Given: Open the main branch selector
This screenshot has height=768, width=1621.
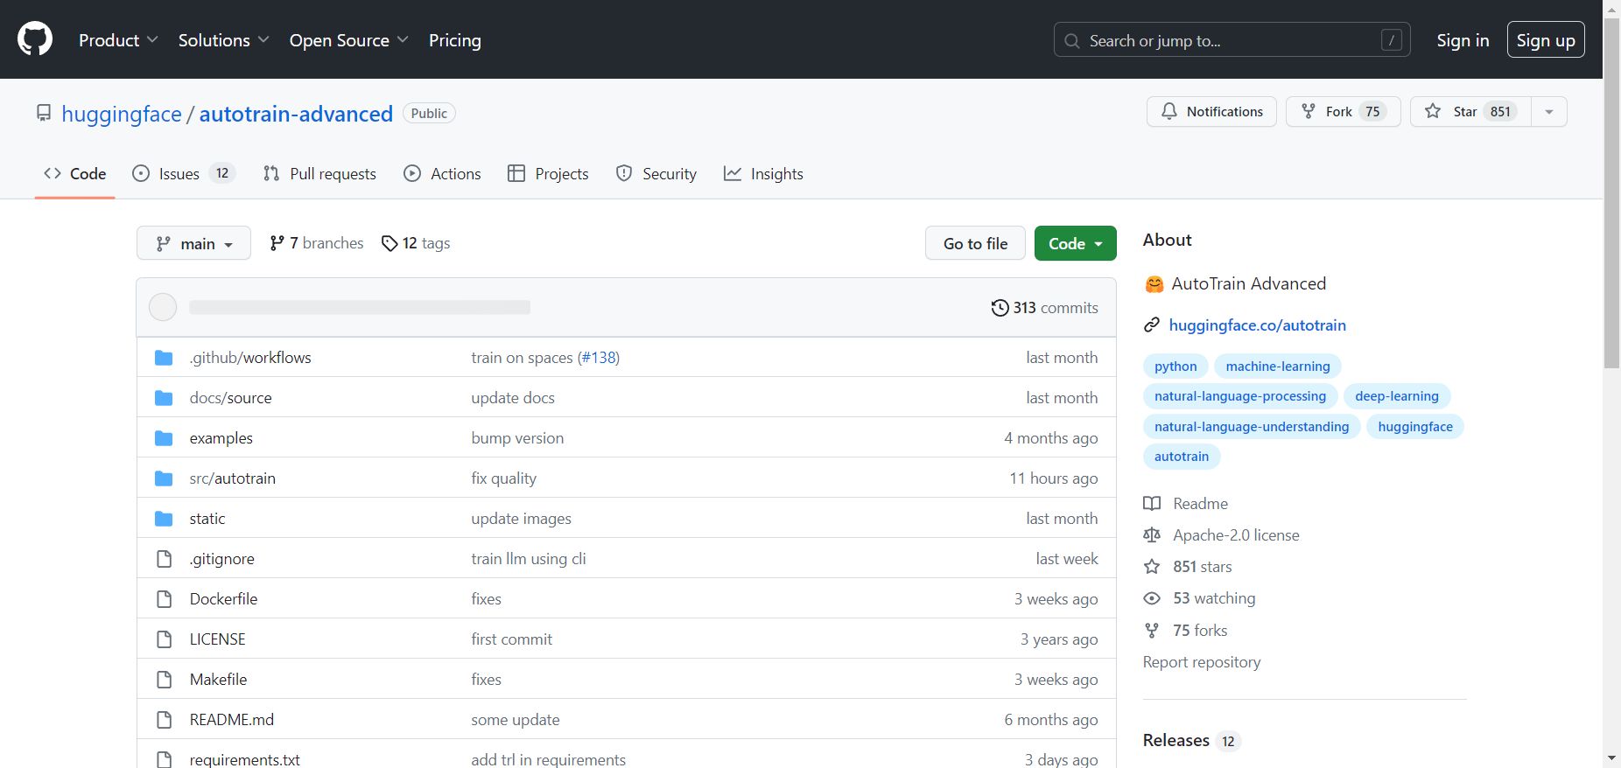Looking at the screenshot, I should click(x=193, y=243).
